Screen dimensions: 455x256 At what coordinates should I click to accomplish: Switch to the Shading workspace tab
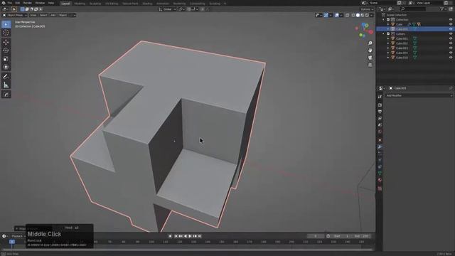pyautogui.click(x=147, y=4)
